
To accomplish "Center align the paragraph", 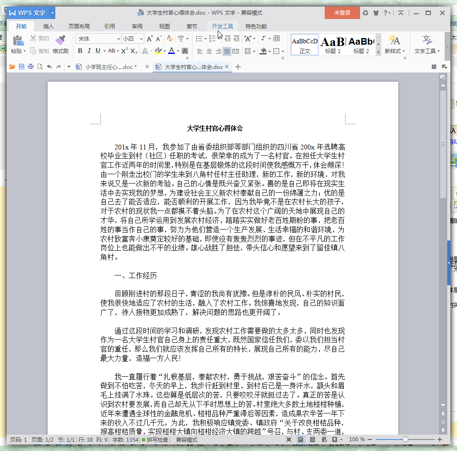I will click(209, 51).
